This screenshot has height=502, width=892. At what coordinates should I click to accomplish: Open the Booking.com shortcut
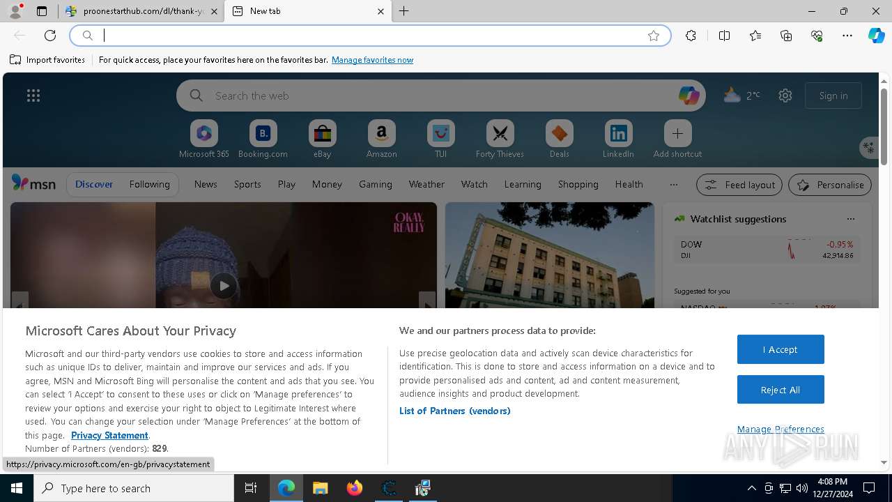pyautogui.click(x=263, y=139)
